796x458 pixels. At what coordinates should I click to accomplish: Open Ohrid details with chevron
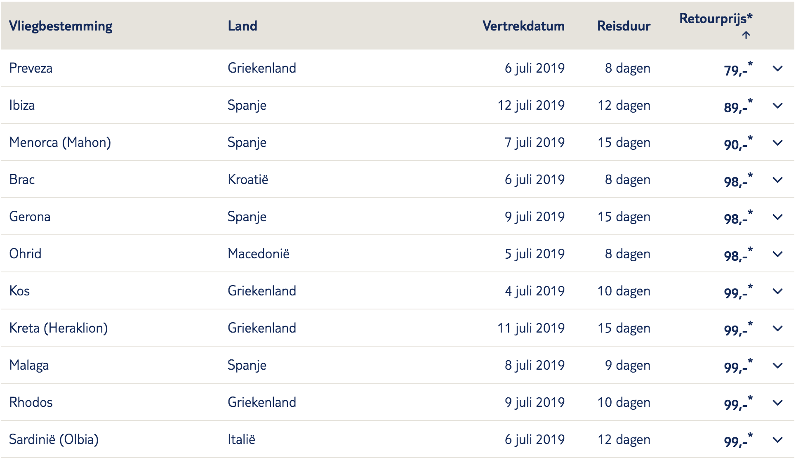click(x=777, y=254)
